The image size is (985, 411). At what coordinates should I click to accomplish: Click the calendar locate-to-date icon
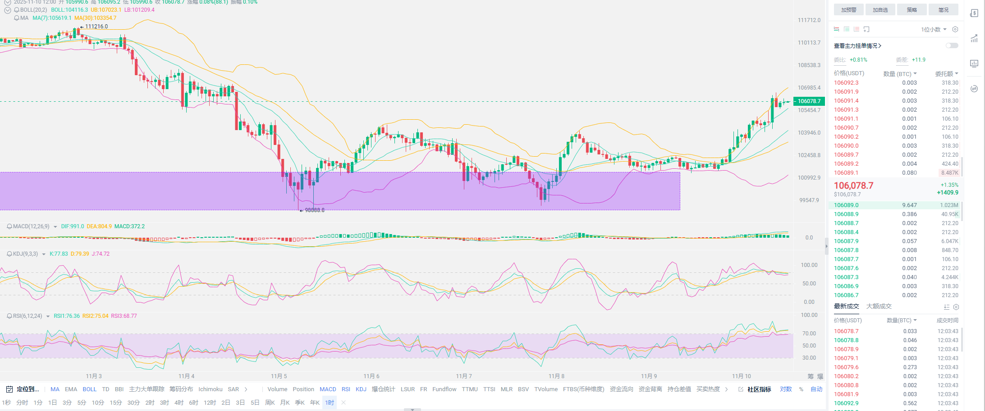tap(9, 389)
